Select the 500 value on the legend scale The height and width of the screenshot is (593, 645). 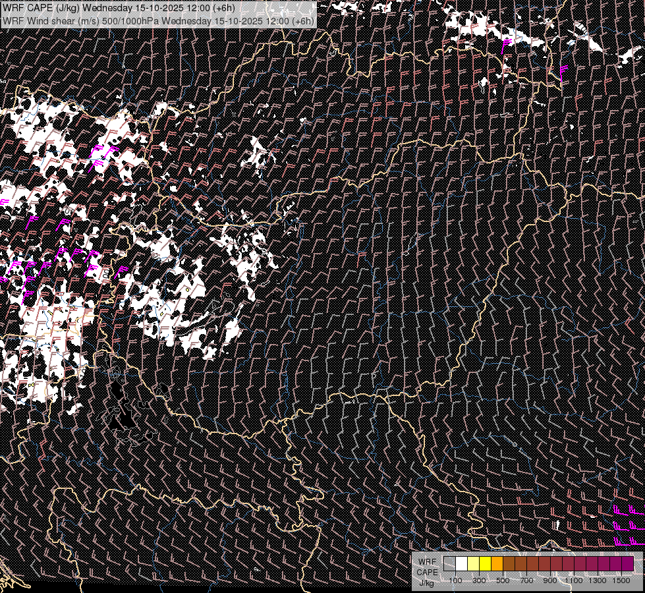503,580
